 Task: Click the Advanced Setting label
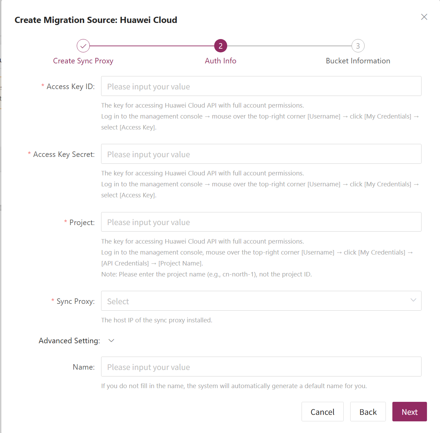pyautogui.click(x=69, y=341)
